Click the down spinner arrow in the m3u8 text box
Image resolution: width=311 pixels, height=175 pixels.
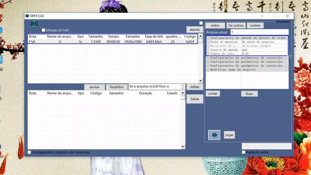click(183, 88)
